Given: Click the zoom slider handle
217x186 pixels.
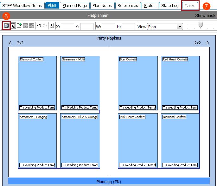Looking at the screenshot, I should pos(201,25).
